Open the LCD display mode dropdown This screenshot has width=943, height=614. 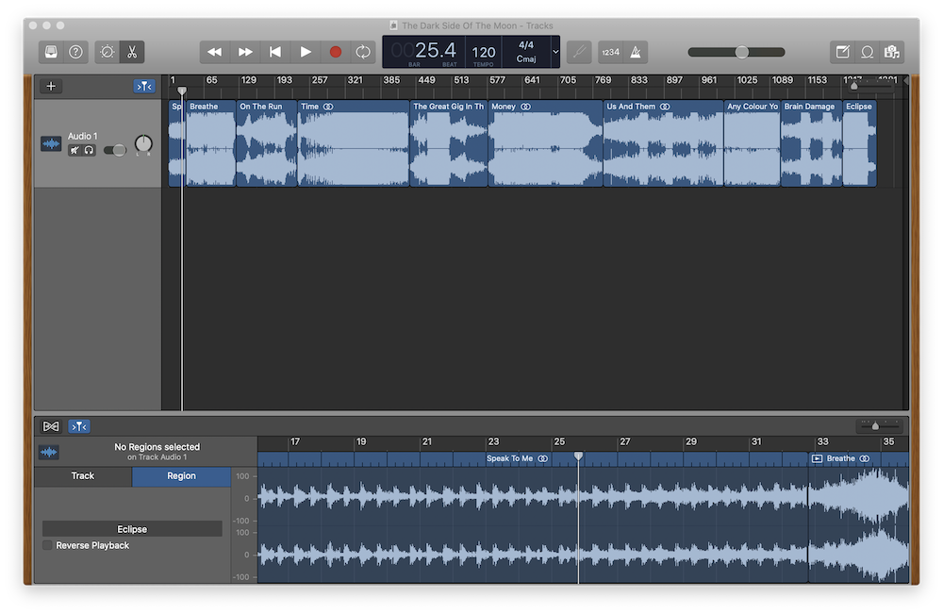(x=555, y=52)
